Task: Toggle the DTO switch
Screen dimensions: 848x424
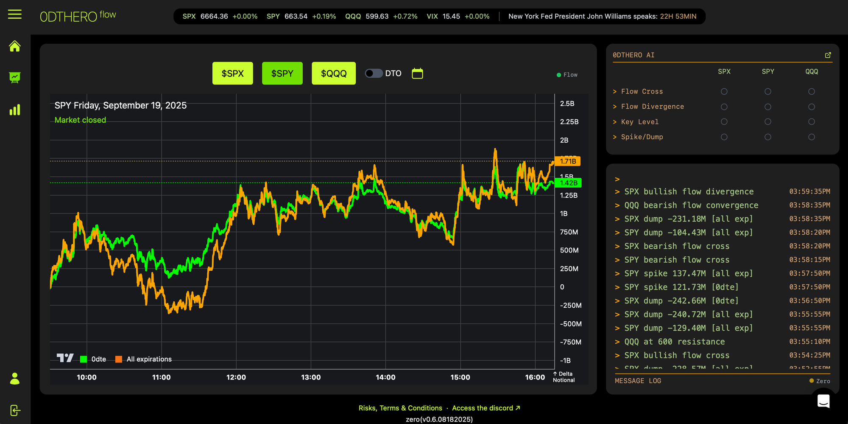Action: 374,73
